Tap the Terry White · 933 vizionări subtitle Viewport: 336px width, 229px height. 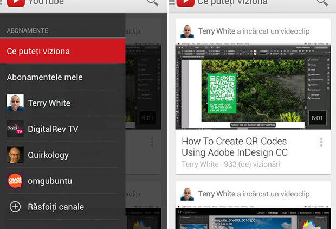(x=227, y=164)
